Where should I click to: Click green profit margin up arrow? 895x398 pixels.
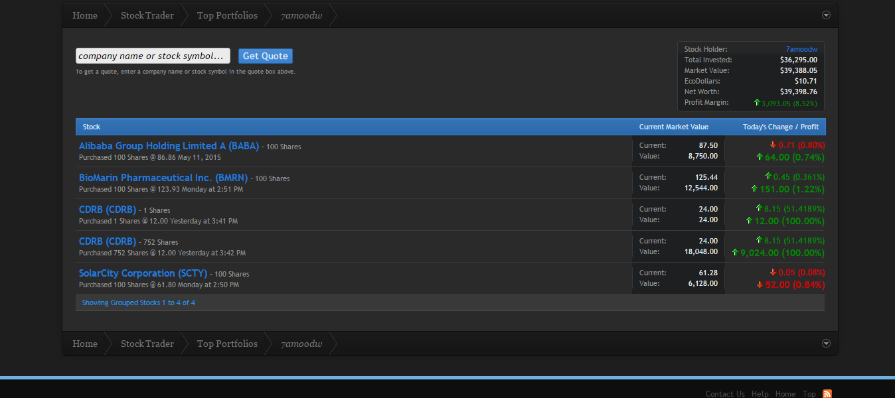757,102
